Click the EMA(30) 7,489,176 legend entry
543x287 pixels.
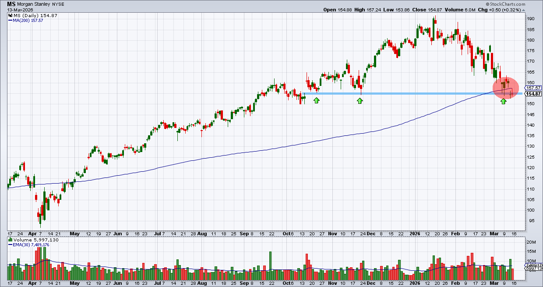[29, 245]
